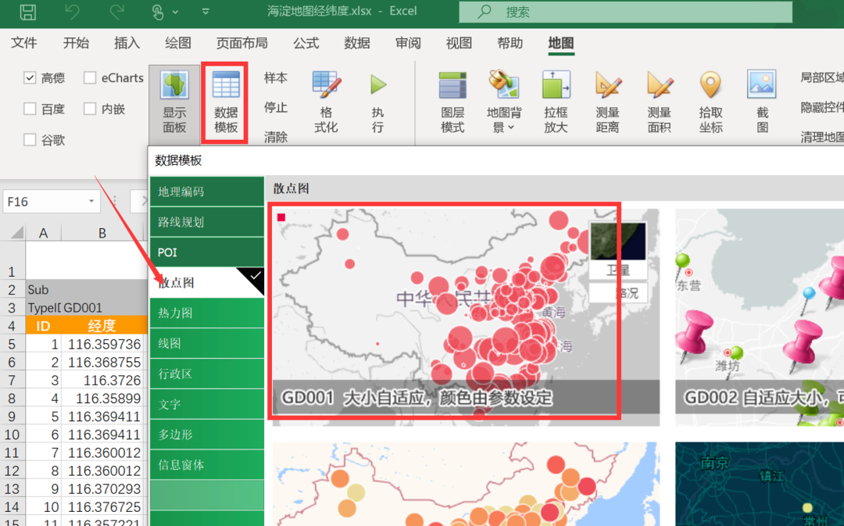Viewport: 844px width, 526px height.
Task: Switch to the 数据 ribbon tab
Action: pos(357,42)
